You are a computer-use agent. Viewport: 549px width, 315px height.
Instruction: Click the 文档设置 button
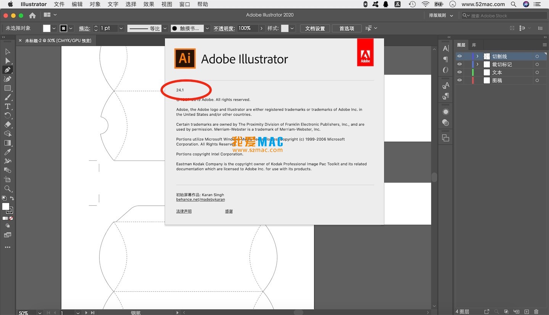[x=315, y=28]
